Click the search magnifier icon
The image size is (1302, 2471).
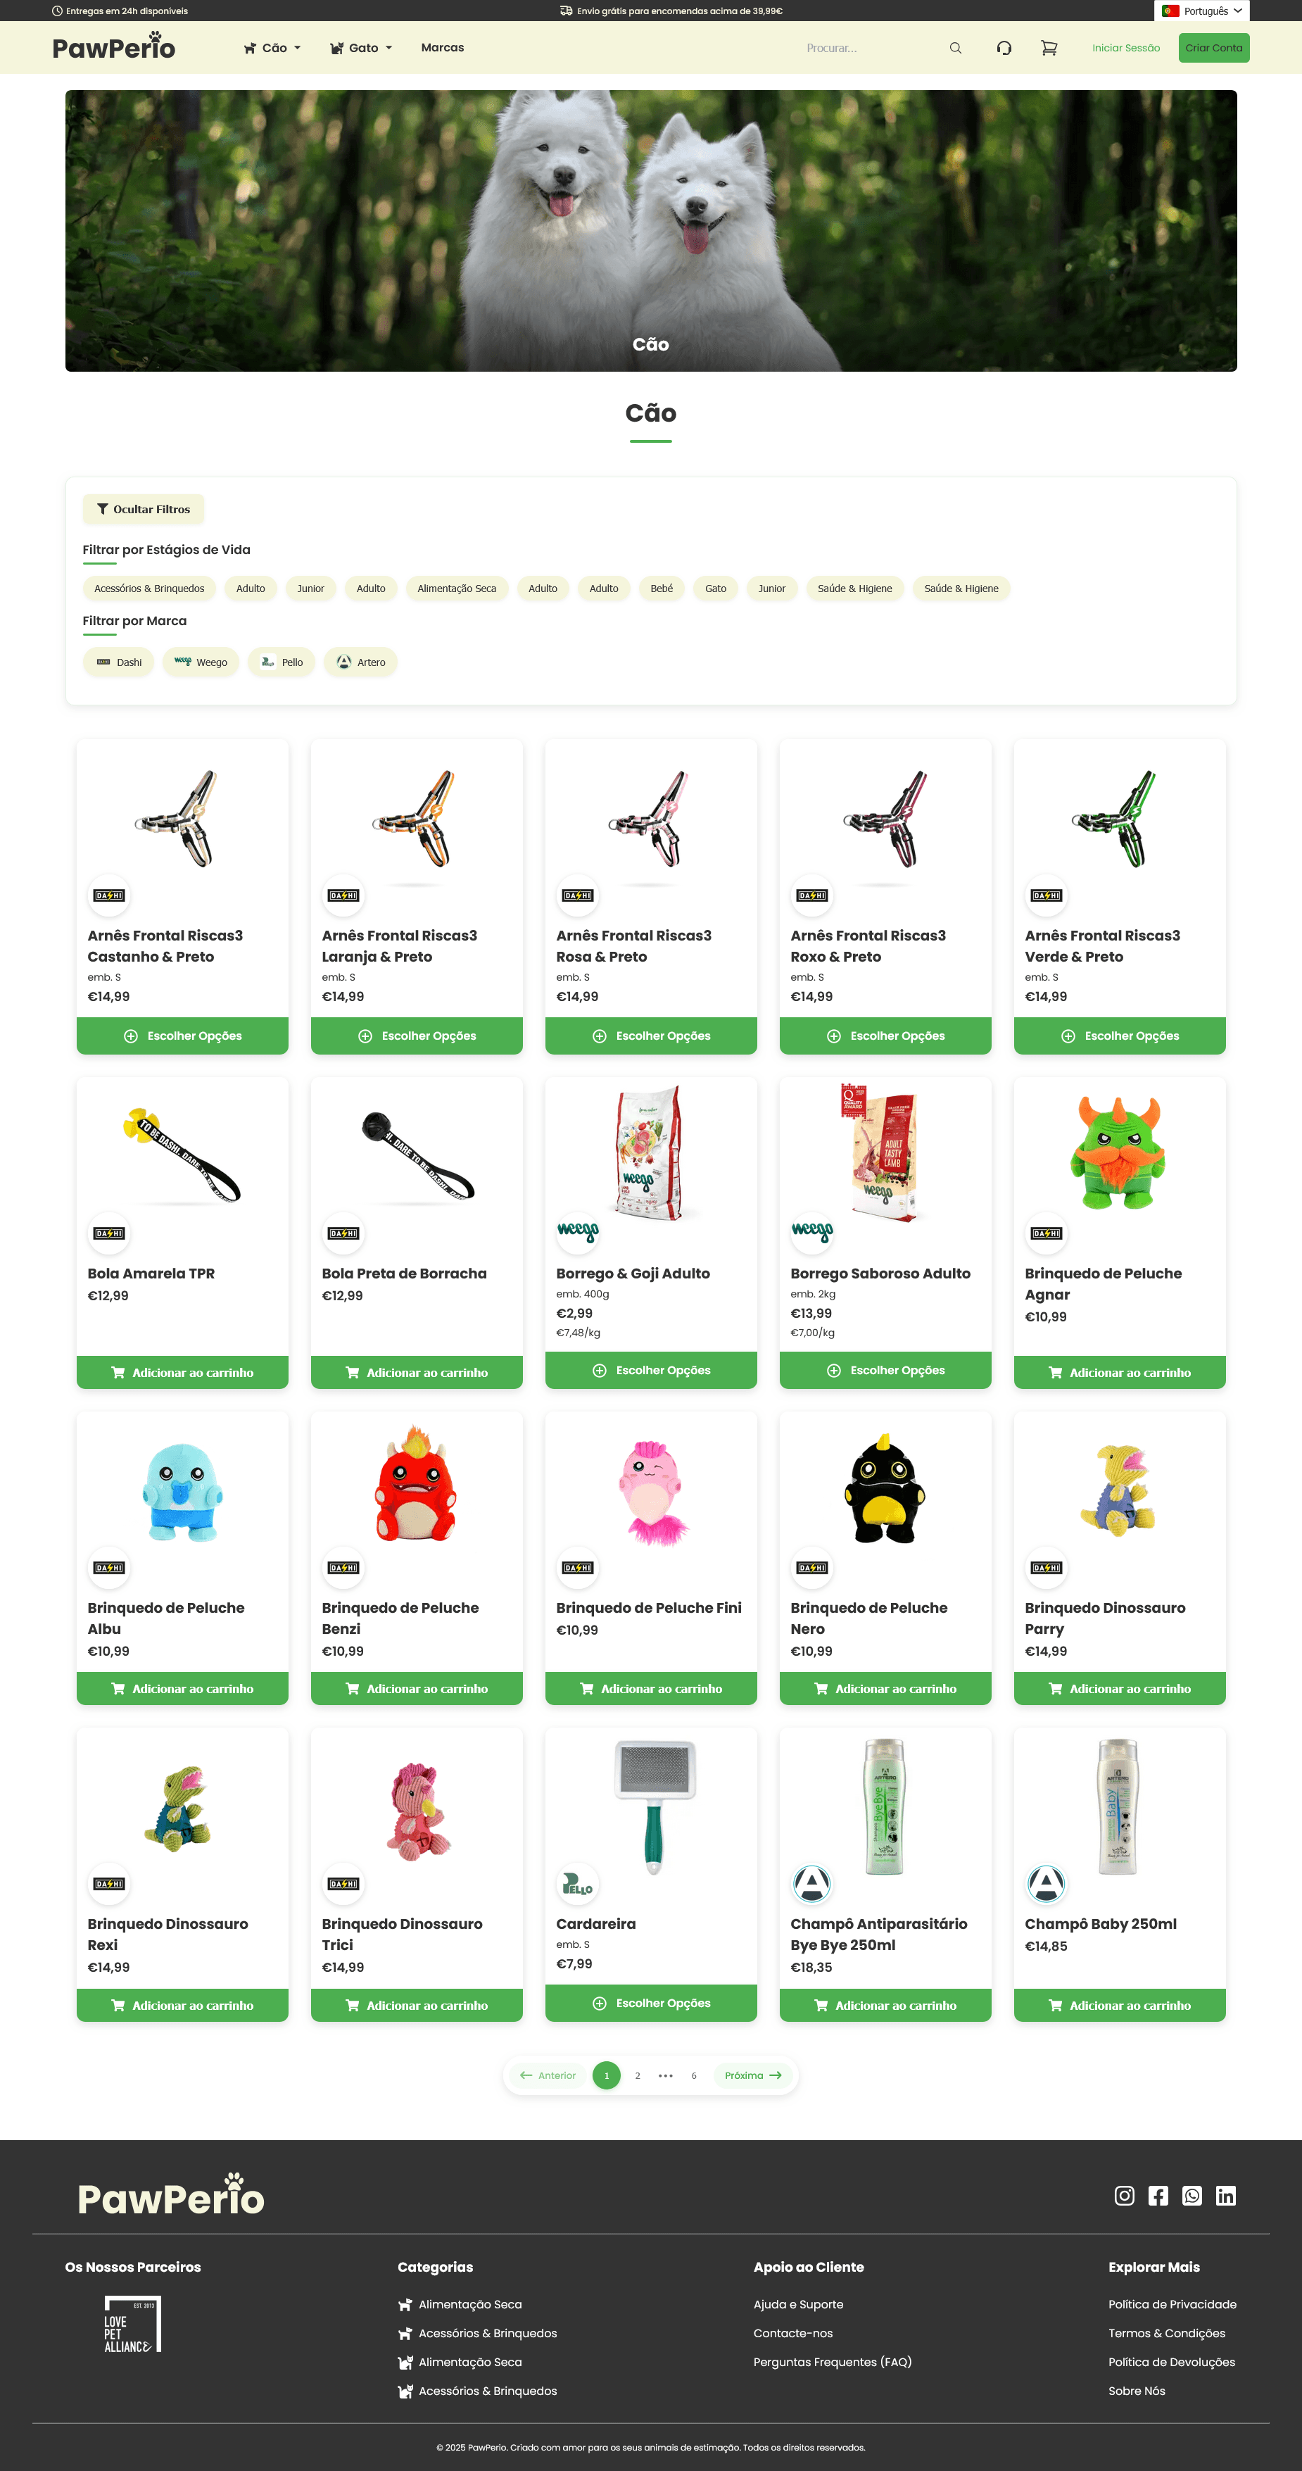point(955,48)
